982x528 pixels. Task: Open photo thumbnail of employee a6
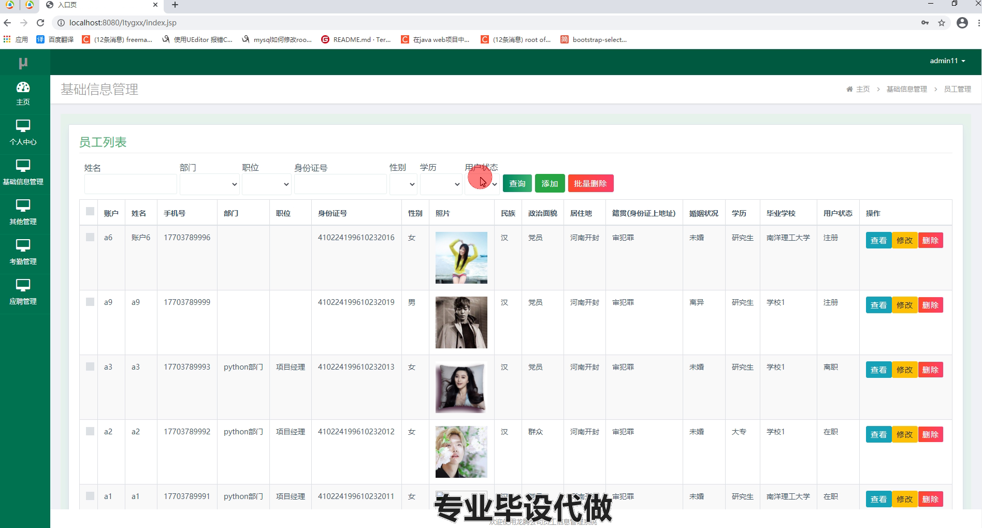[461, 258]
